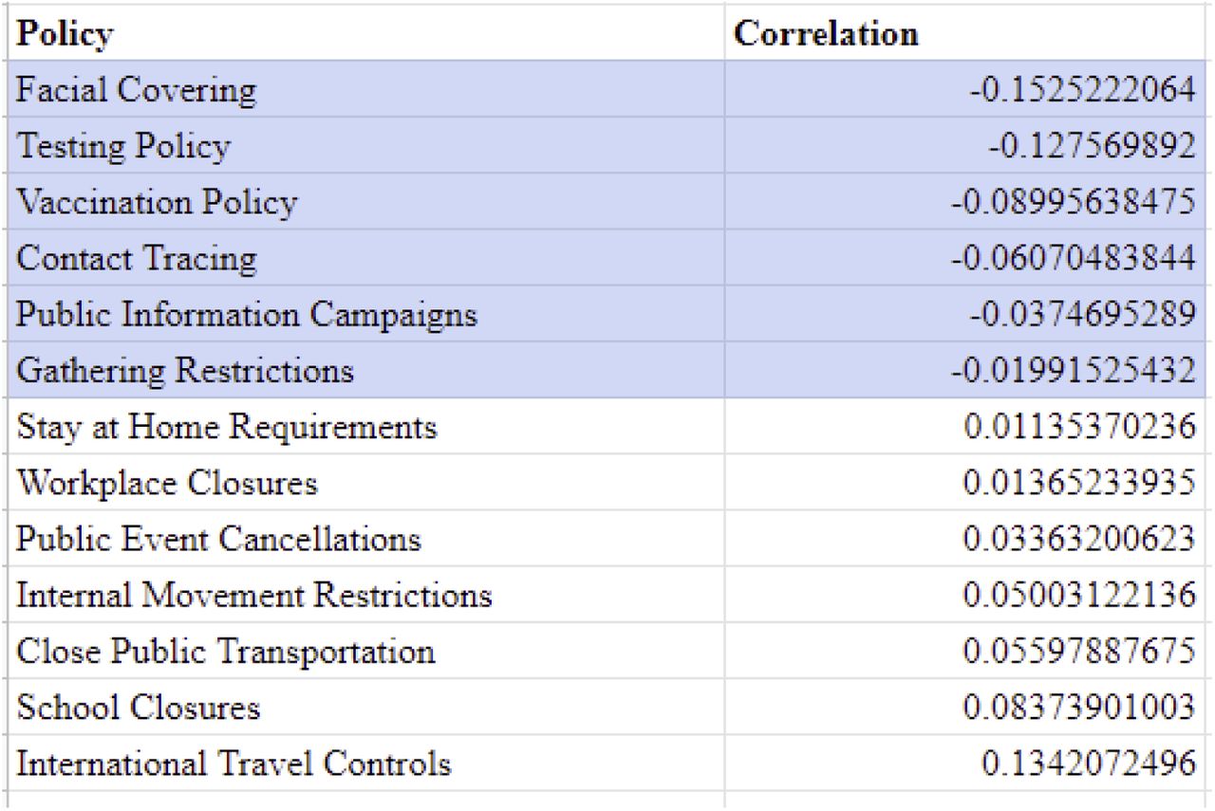Viewport: 1215px width, 811px height.
Task: Click the Public Event Cancellations cell
Action: (366, 539)
